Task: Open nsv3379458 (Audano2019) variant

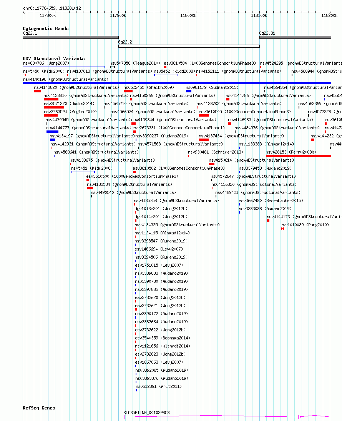Action: [x=266, y=168]
